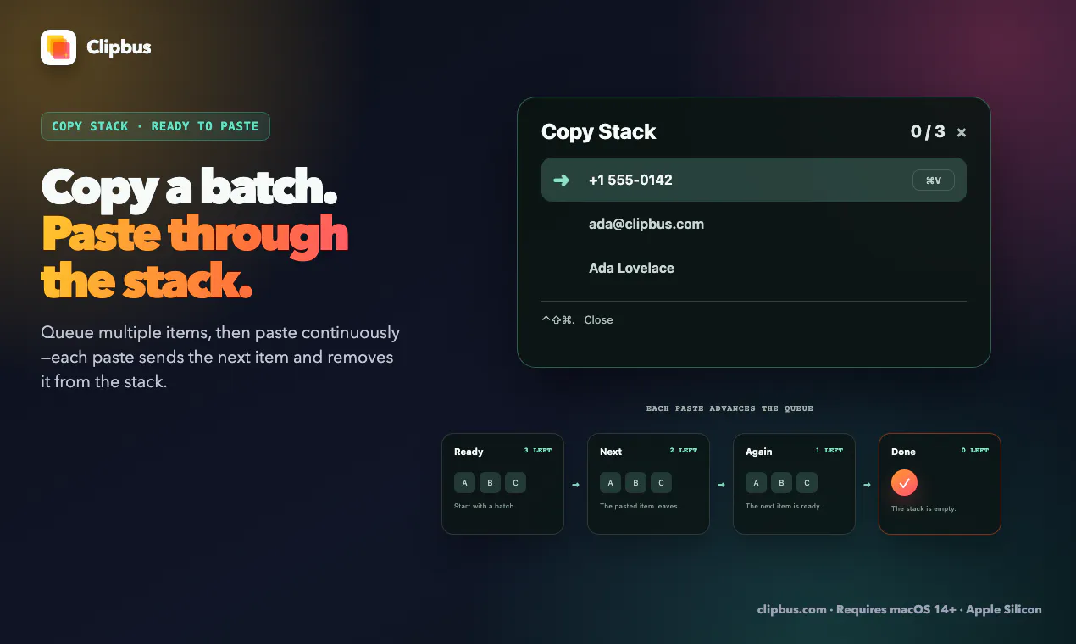This screenshot has width=1076, height=644.
Task: Click the Next card title
Action: pyautogui.click(x=611, y=452)
